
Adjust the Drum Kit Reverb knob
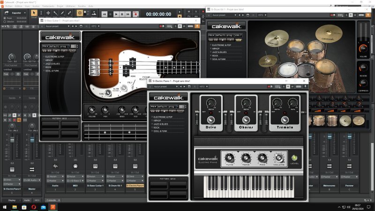[363, 68]
